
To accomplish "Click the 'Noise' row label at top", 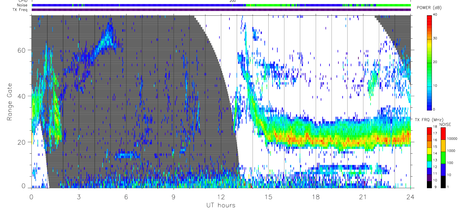I will [x=22, y=5].
